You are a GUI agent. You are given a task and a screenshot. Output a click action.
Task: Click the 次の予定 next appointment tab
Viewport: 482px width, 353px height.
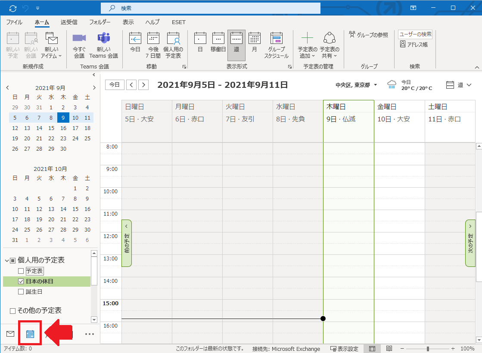click(470, 243)
